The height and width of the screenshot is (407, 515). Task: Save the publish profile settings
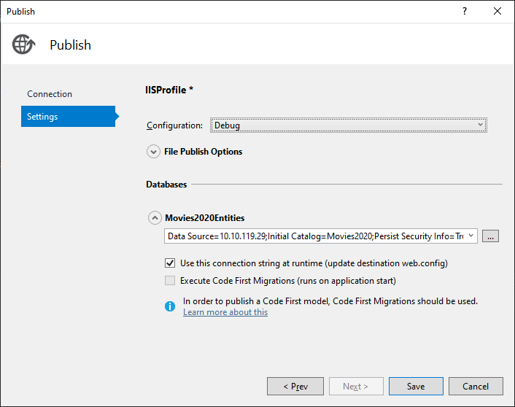point(416,387)
